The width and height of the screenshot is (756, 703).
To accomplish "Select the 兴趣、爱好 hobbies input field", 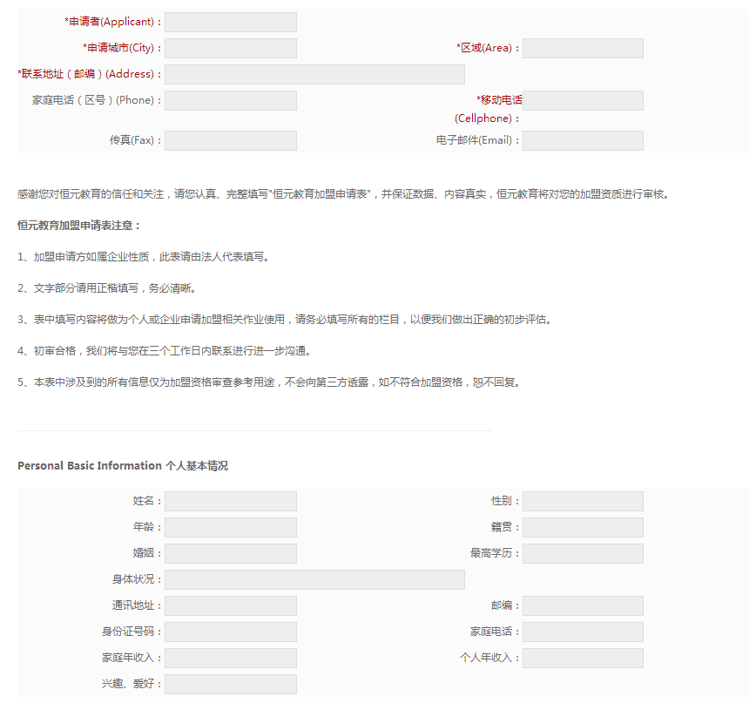I will coord(230,684).
